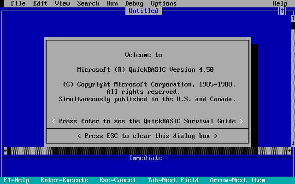Click the vertical scrollbar thumb

tap(293, 26)
